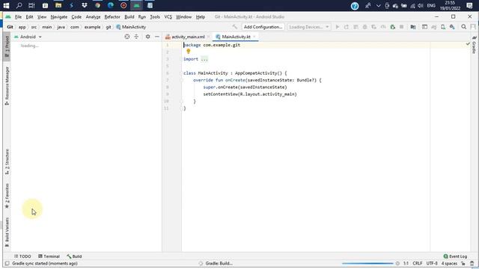This screenshot has height=269, width=479.
Task: Click the green inspection checkmark icon
Action: (x=468, y=44)
